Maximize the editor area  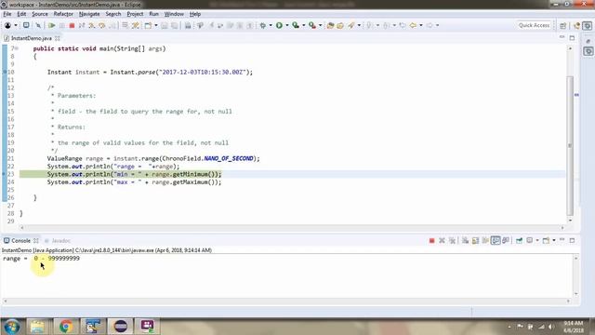(572, 38)
